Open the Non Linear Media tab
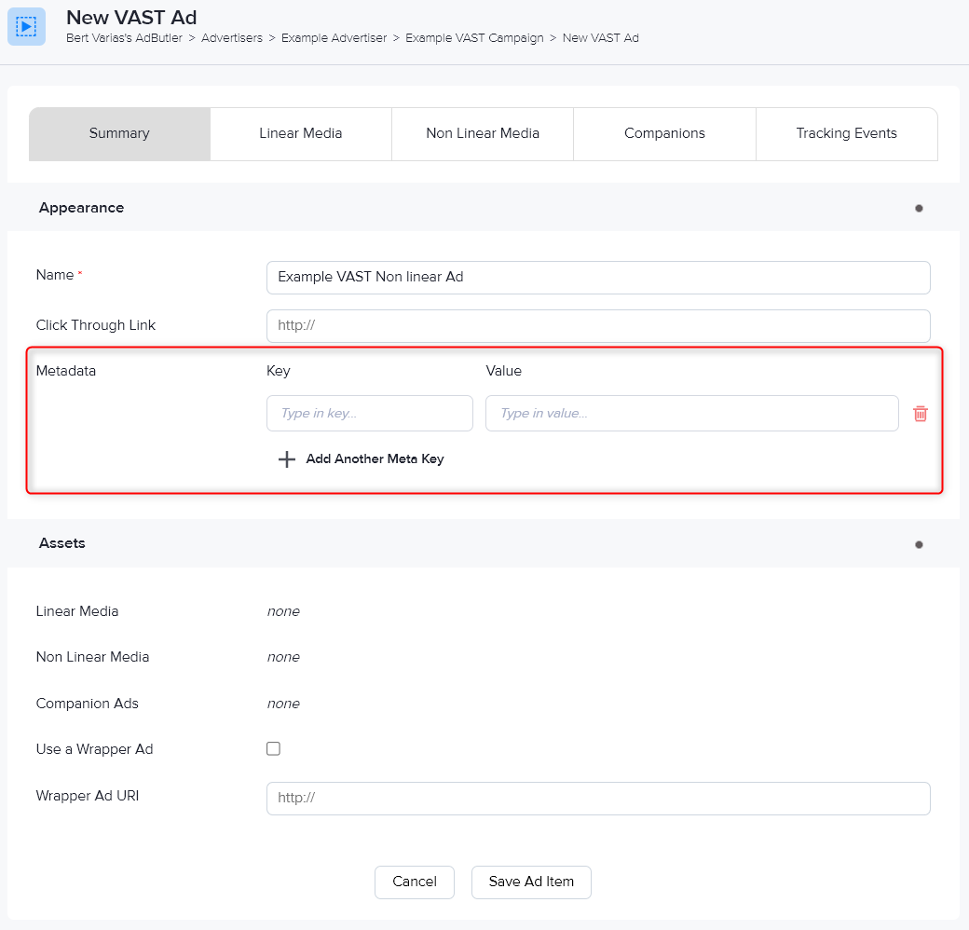This screenshot has height=930, width=969. tap(482, 133)
